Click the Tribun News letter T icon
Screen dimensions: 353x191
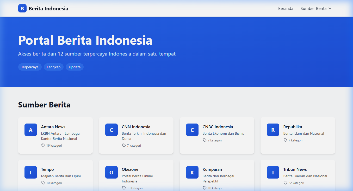(273, 172)
